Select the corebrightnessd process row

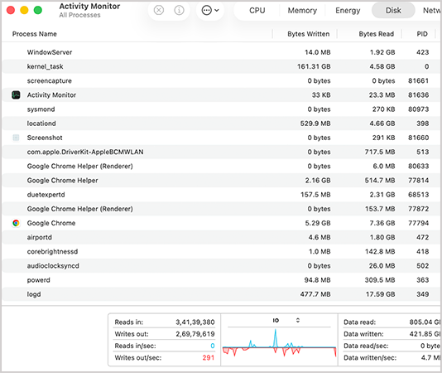click(x=221, y=252)
